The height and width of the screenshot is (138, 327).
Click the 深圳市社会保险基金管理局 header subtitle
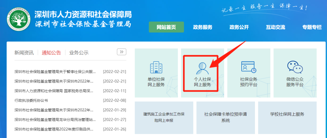pyautogui.click(x=83, y=25)
